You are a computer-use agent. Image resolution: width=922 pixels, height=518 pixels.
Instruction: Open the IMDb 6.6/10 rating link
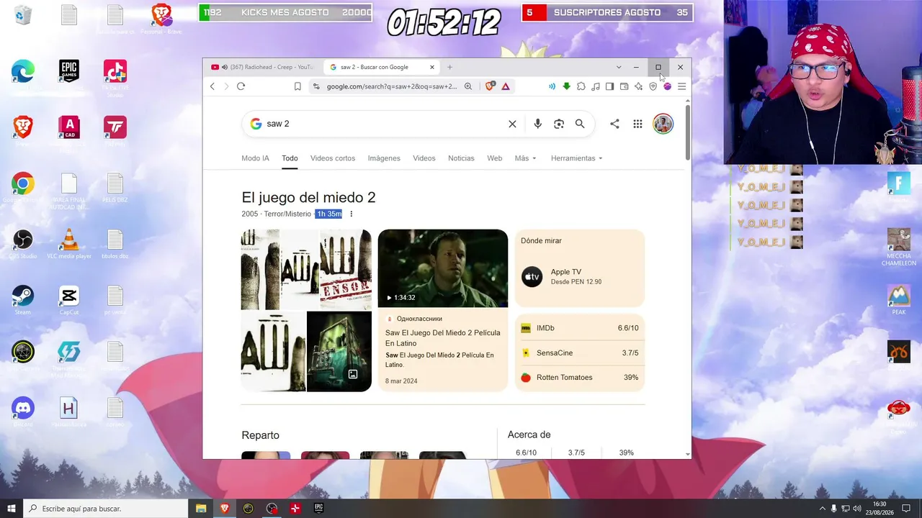(580, 328)
